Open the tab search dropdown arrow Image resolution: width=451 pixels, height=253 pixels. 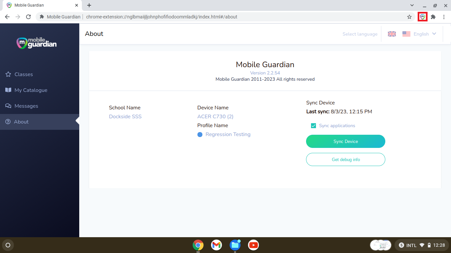click(x=412, y=5)
